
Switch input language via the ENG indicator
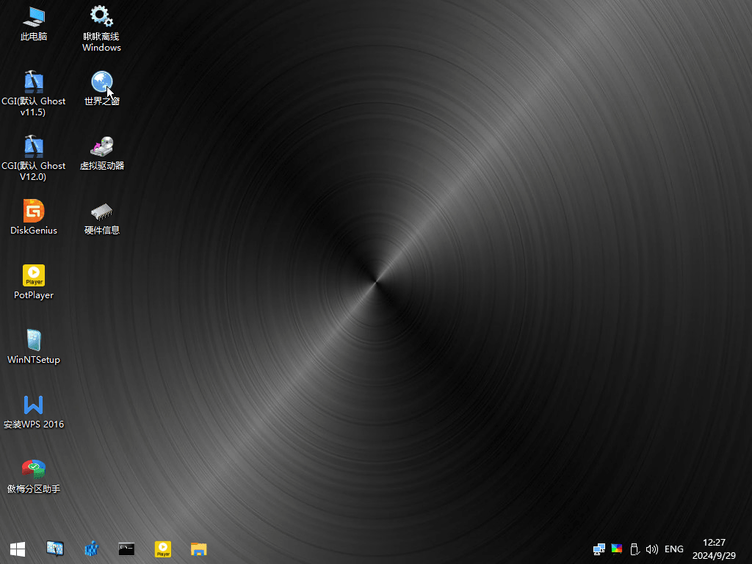pos(673,549)
